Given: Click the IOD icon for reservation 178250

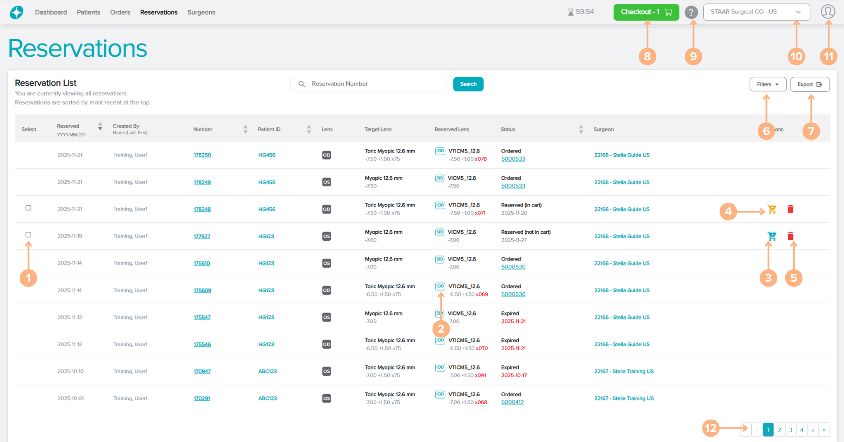Looking at the screenshot, I should pos(440,151).
